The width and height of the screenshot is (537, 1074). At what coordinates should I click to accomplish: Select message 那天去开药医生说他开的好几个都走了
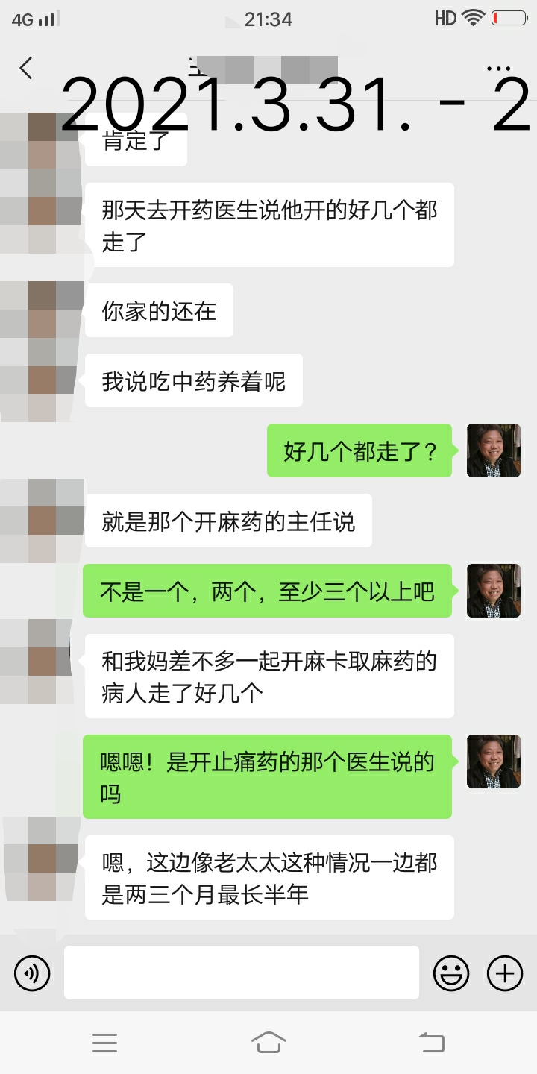coord(269,225)
